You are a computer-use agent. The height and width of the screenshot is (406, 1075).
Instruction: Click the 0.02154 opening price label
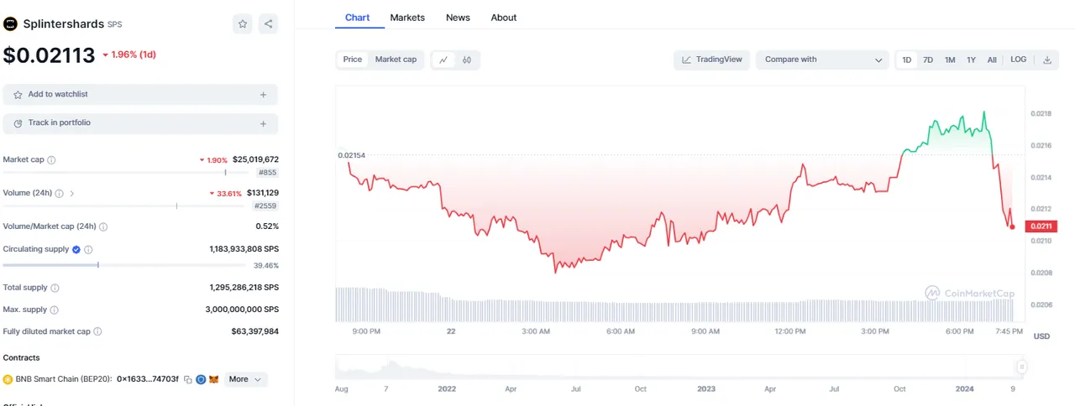click(352, 155)
